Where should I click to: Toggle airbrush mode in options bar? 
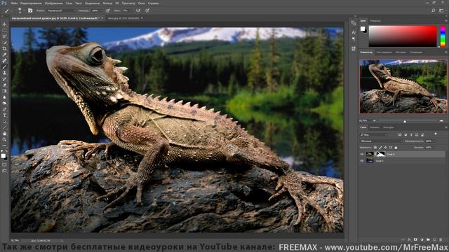tap(138, 10)
